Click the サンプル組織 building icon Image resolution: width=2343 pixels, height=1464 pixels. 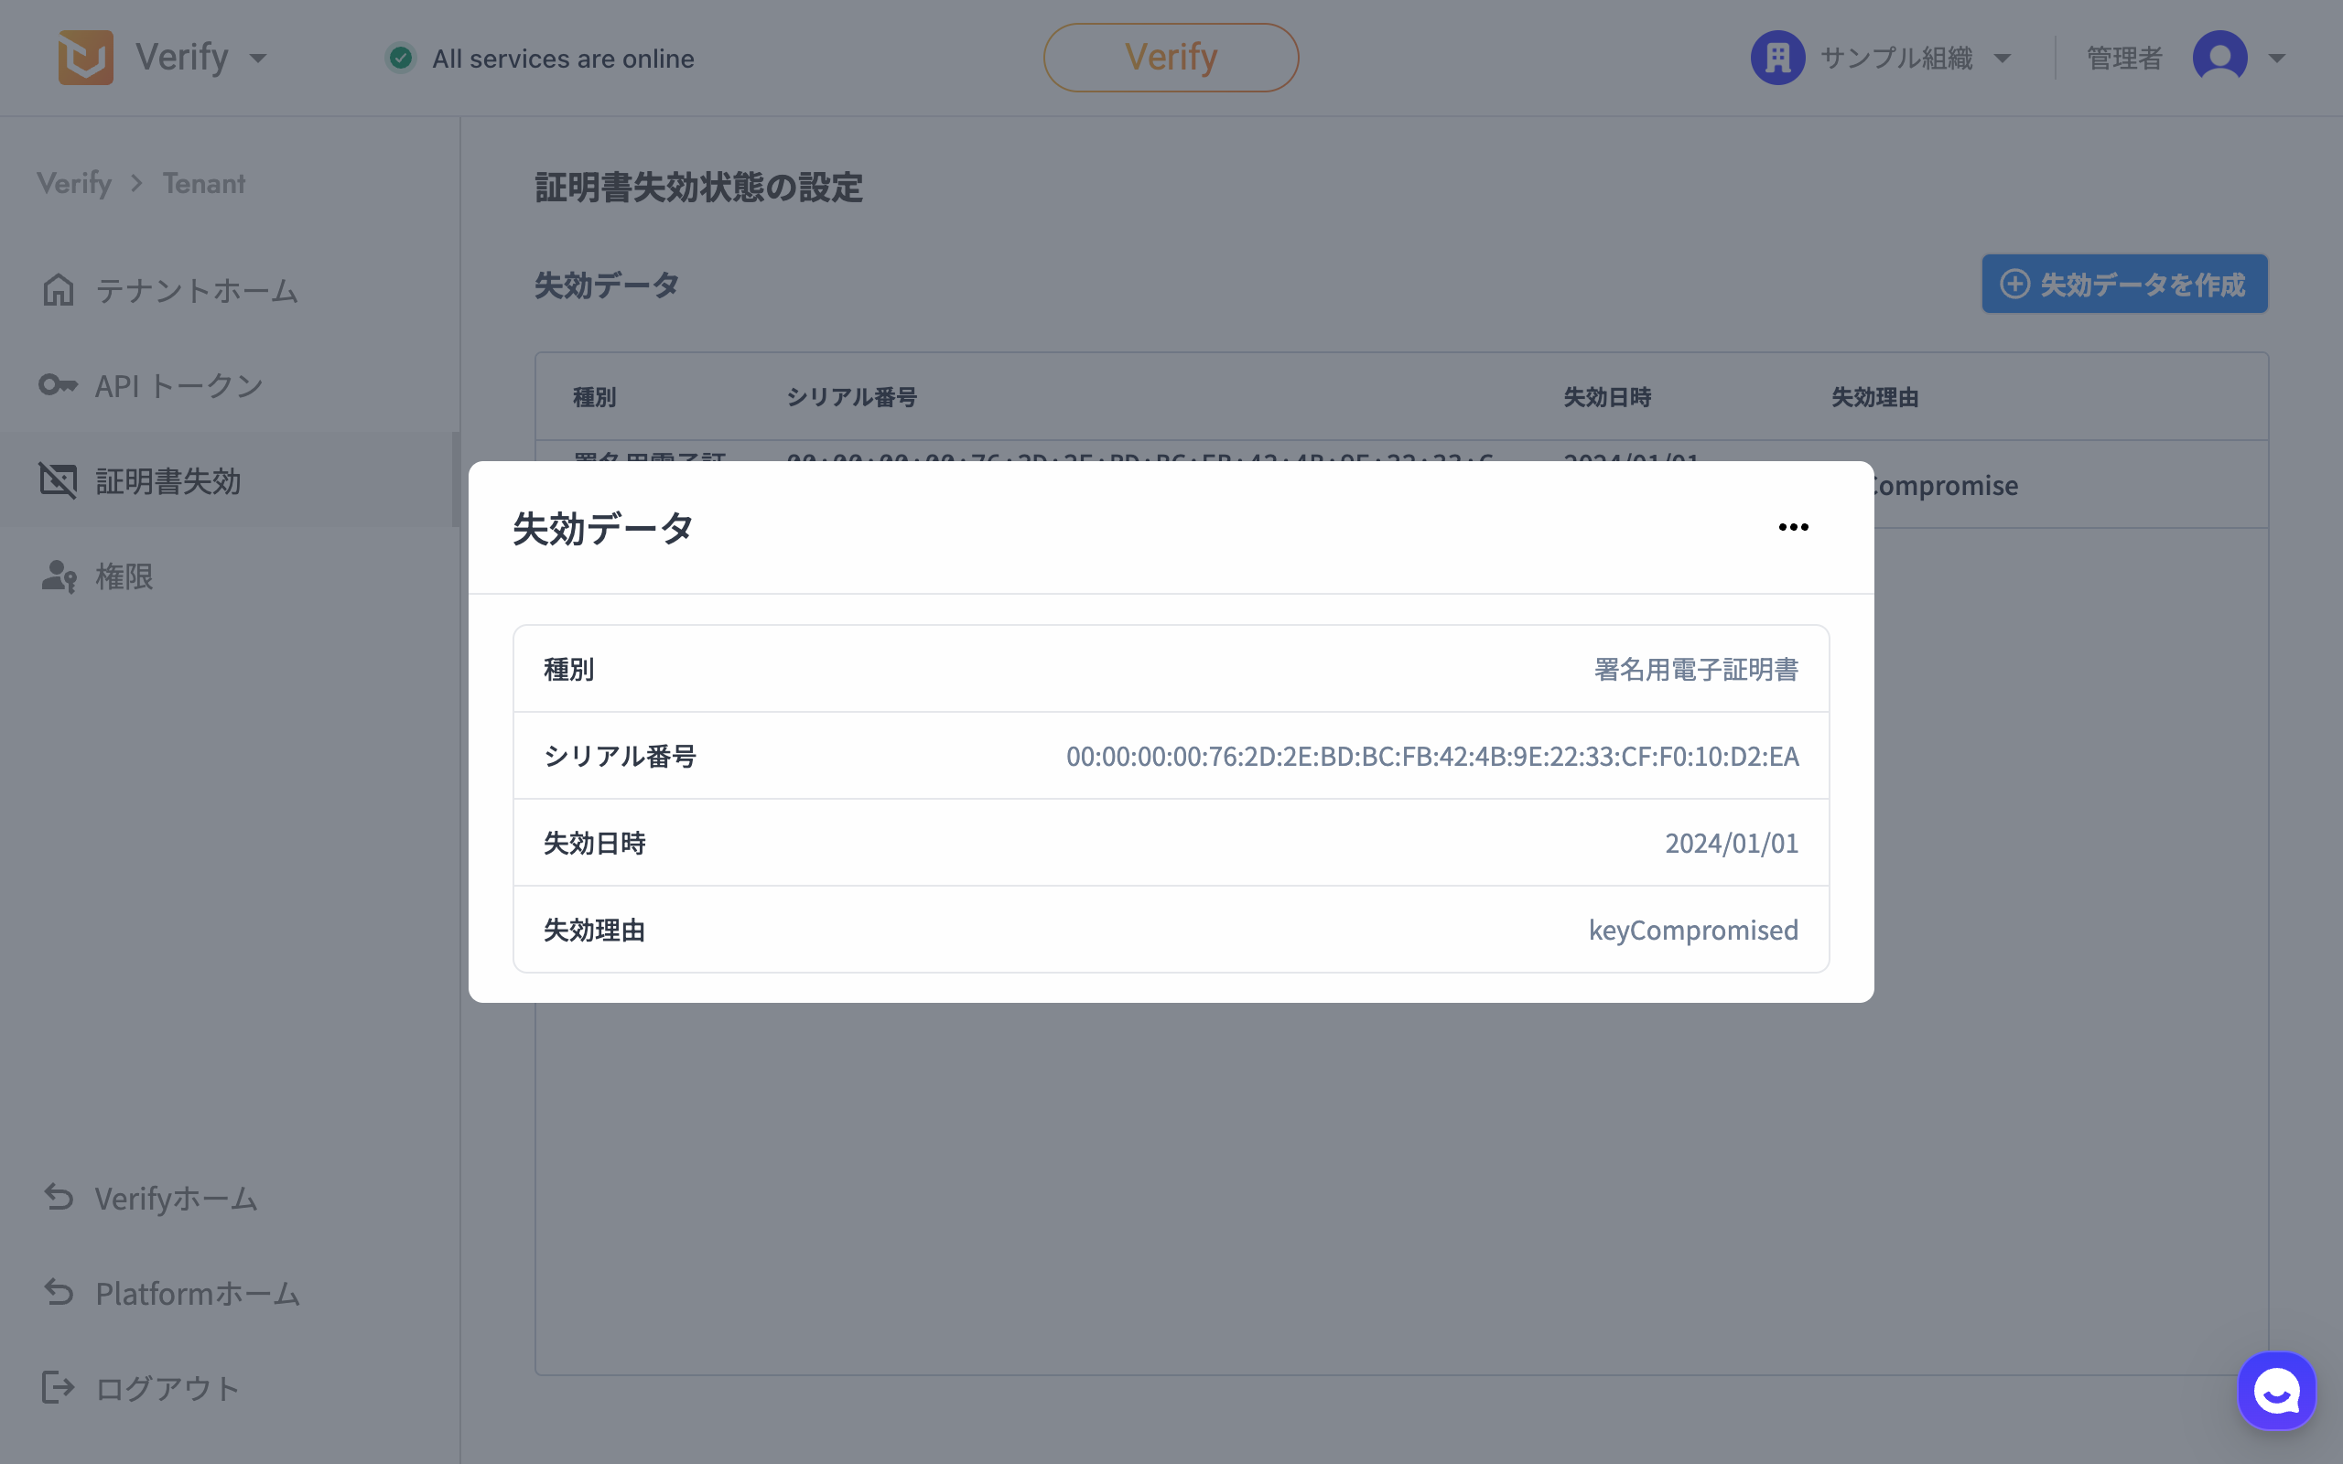(x=1777, y=58)
